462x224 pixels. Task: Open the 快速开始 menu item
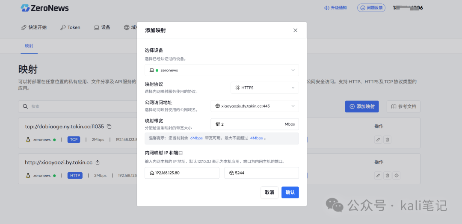pyautogui.click(x=34, y=27)
